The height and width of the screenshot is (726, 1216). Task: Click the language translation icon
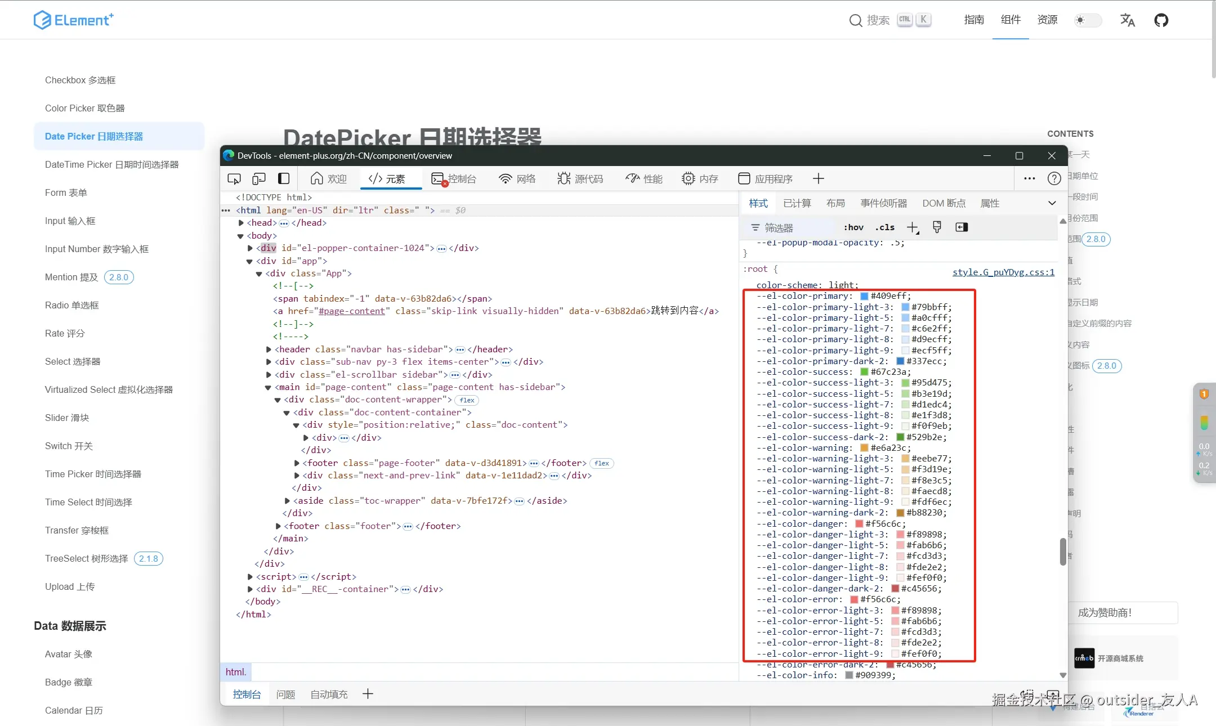(1127, 20)
